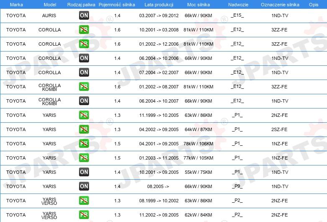
Task: Select the date range 01.2002 -> 08.2007
Action: click(159, 86)
